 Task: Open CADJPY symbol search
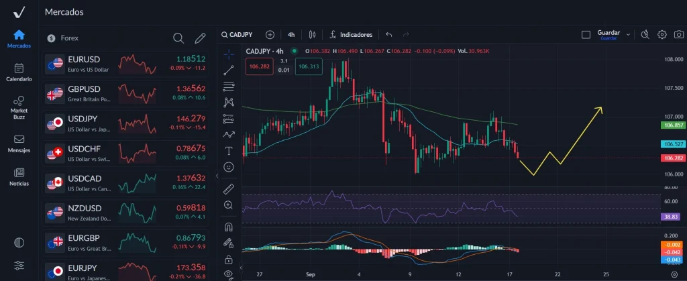237,35
